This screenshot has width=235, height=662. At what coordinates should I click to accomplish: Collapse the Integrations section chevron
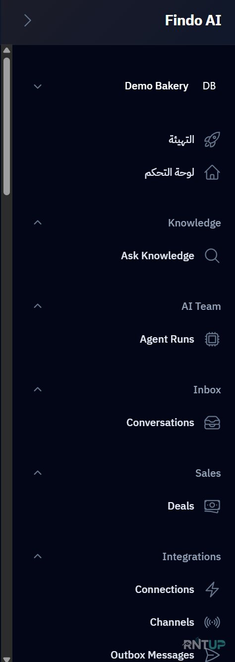click(x=38, y=556)
